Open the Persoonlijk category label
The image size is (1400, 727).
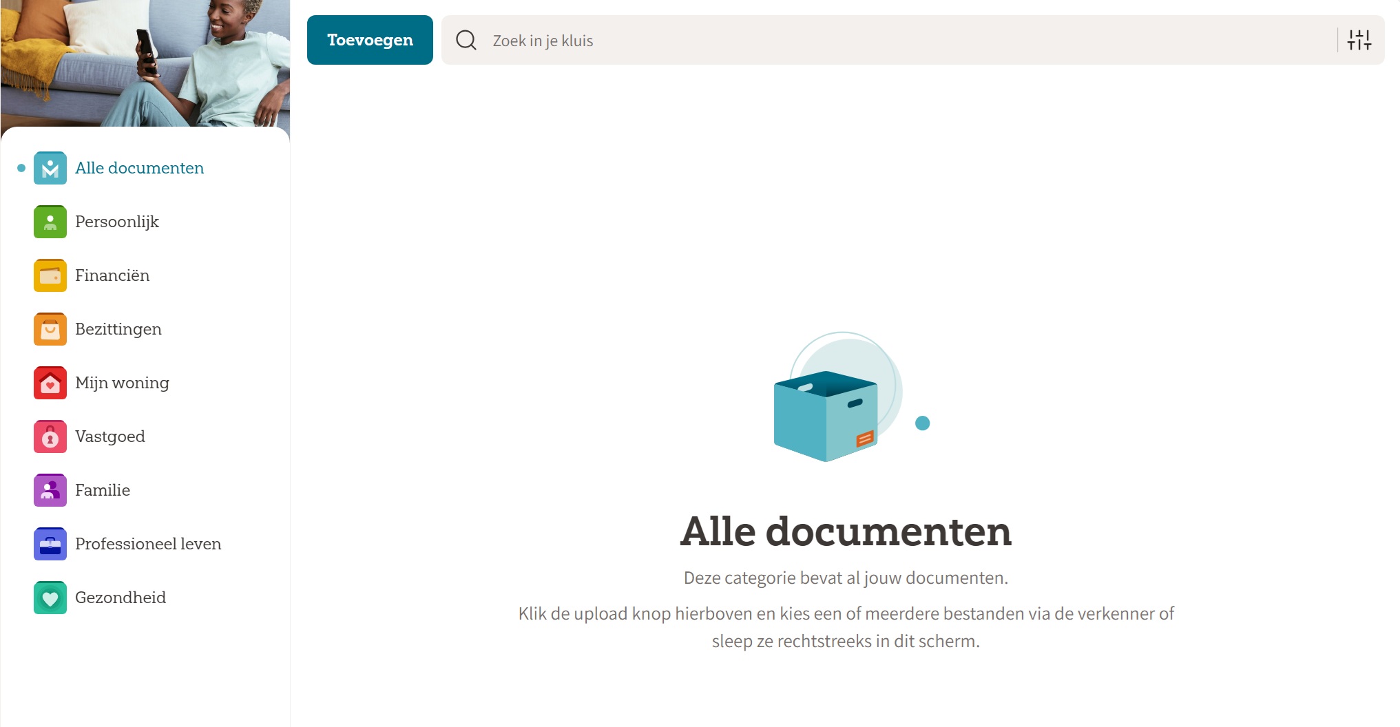pos(117,222)
